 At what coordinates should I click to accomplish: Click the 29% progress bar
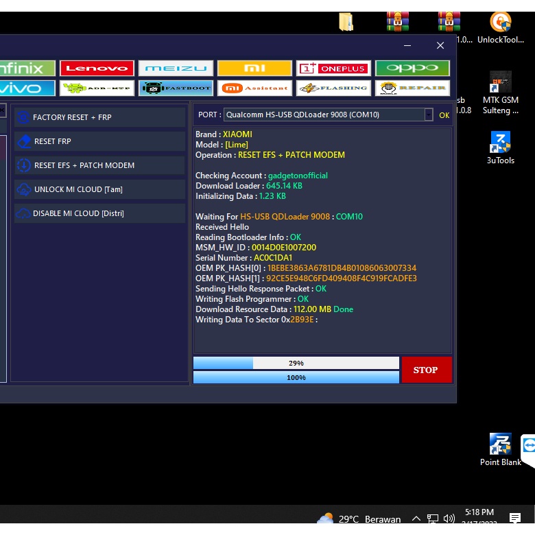click(x=296, y=363)
